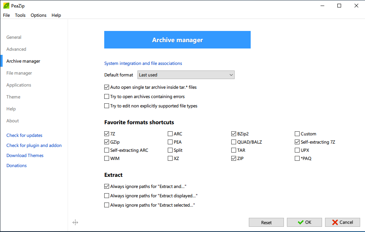Viewport: 365px width, 232px height.
Task: Select the Archive manager sidebar entry
Action: [x=23, y=61]
